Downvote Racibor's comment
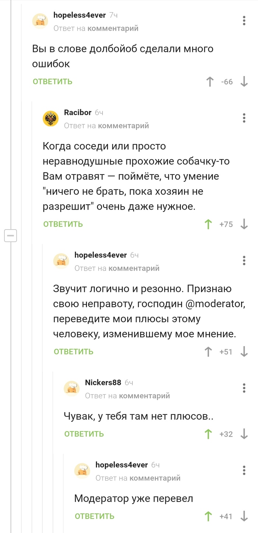This screenshot has width=258, height=533. [x=243, y=224]
